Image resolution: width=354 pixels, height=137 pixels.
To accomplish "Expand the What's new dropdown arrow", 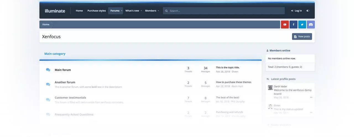I will (x=141, y=11).
